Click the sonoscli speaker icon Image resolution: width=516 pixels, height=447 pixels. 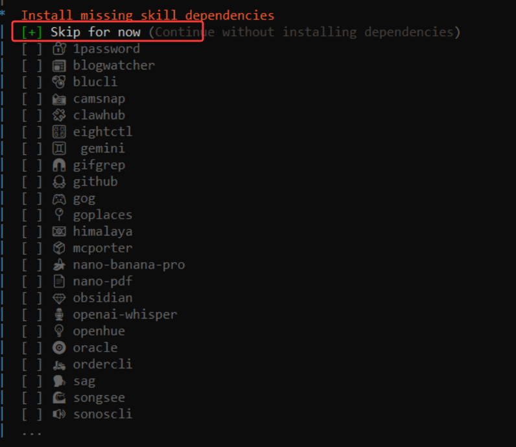(x=59, y=414)
